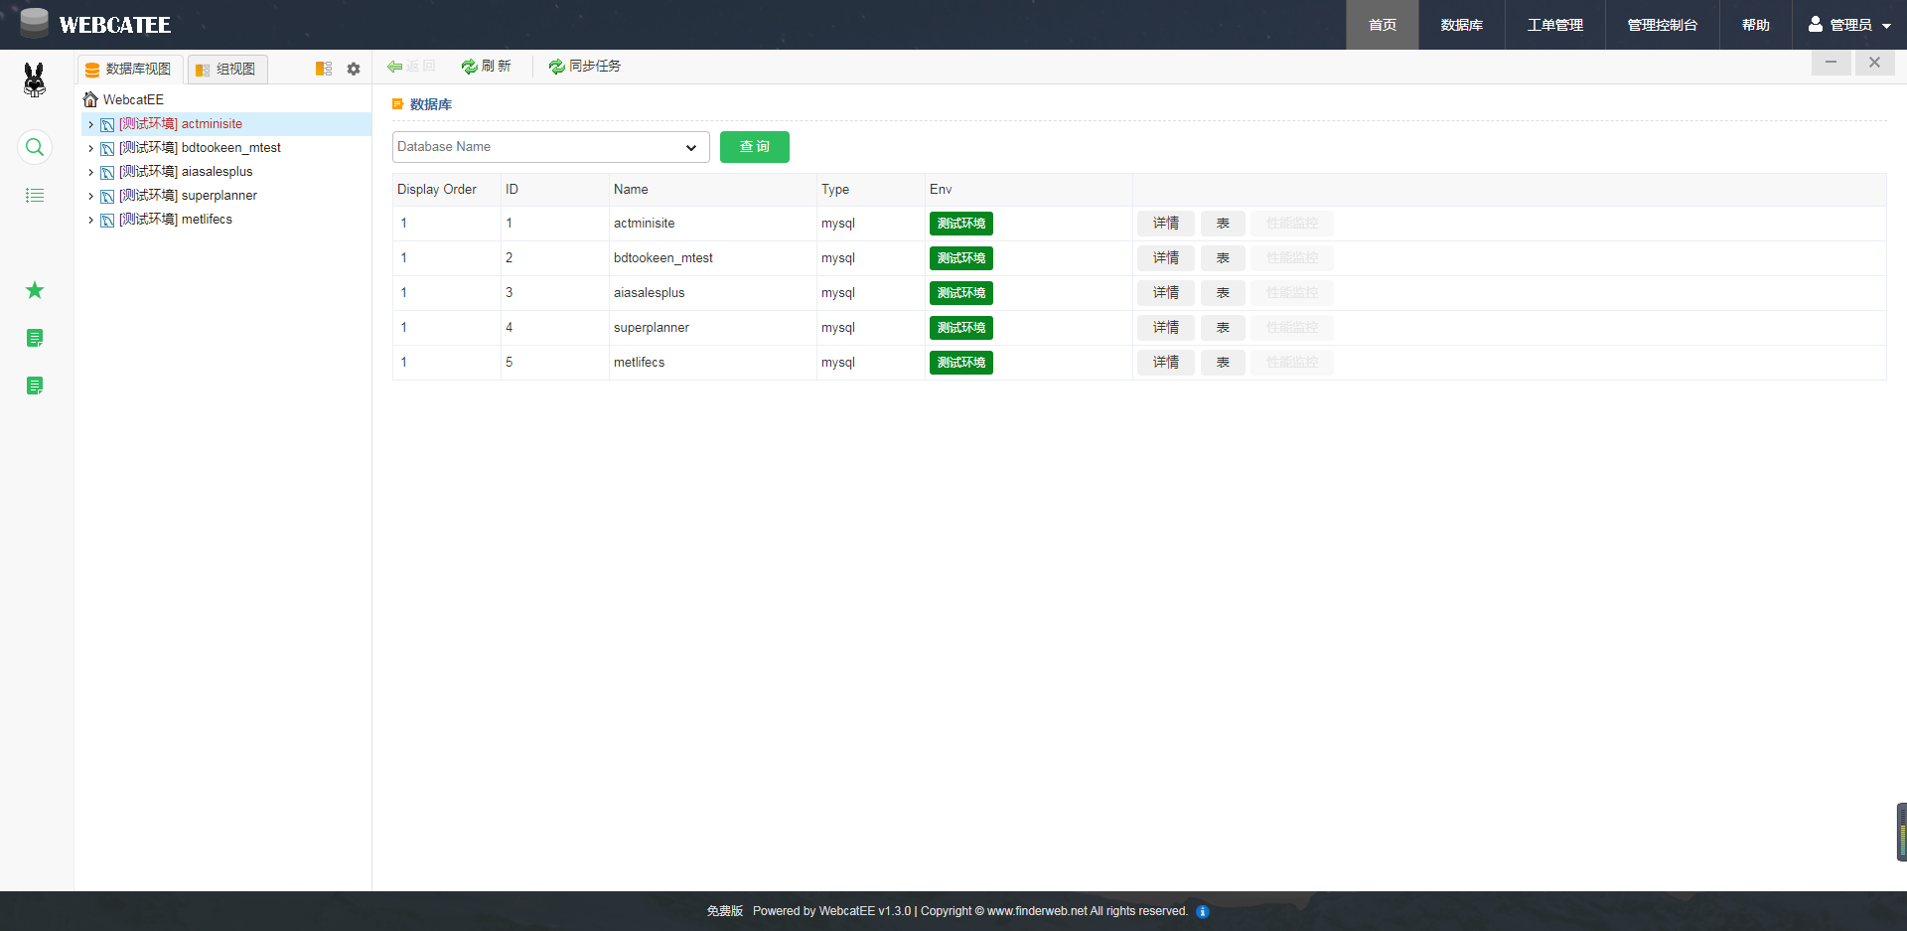
Task: Click the tree layout icon beside gear
Action: [324, 69]
